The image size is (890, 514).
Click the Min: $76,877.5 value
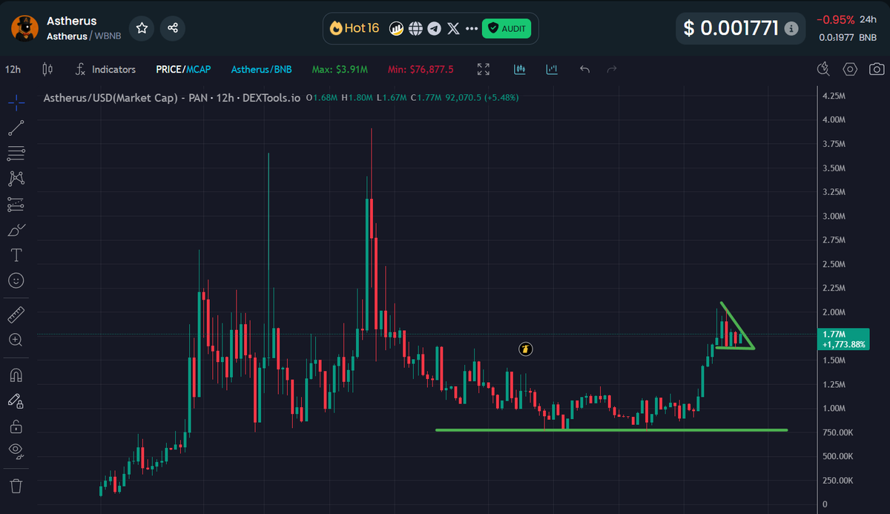[421, 69]
